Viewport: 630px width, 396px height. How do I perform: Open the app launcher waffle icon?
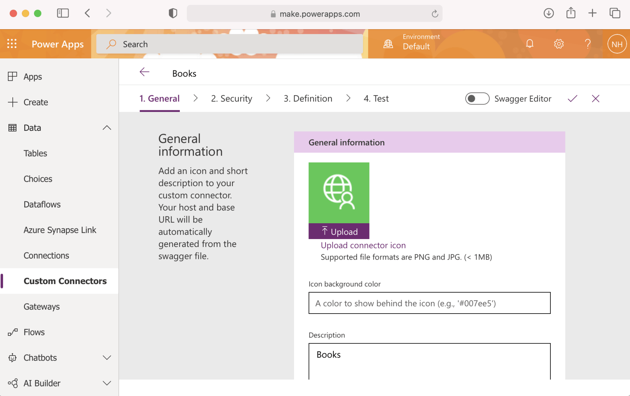(x=12, y=44)
